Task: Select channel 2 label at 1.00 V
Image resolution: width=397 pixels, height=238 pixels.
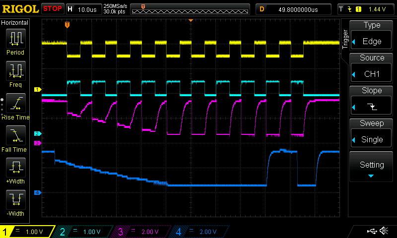Action: [x=84, y=232]
